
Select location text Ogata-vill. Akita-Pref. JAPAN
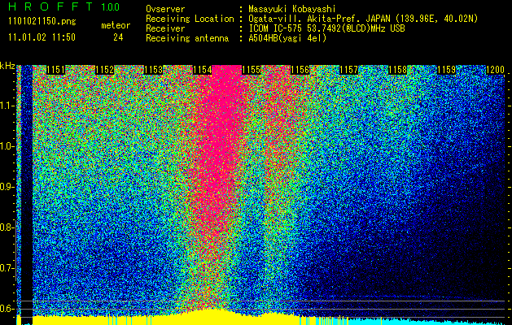[x=319, y=19]
